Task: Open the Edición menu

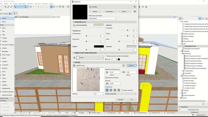Action: [x=6, y=4]
